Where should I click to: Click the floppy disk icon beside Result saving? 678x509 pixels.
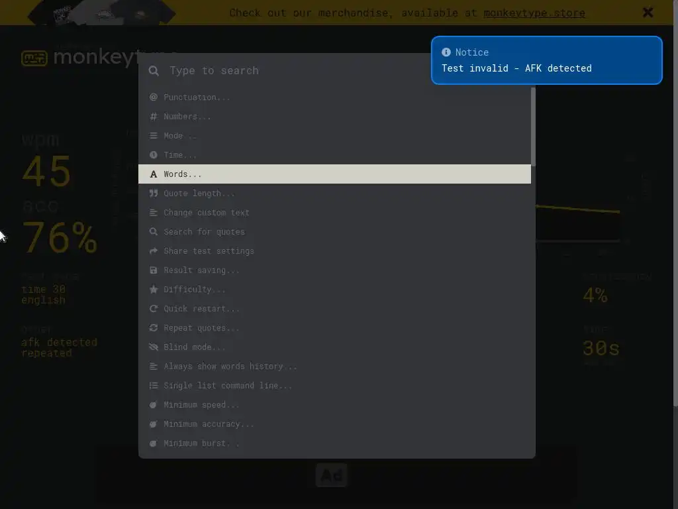coord(154,270)
